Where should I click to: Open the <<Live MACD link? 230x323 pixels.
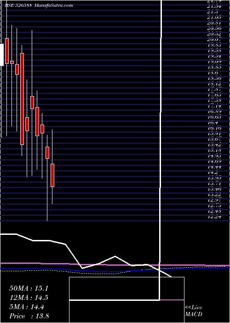[194, 311]
